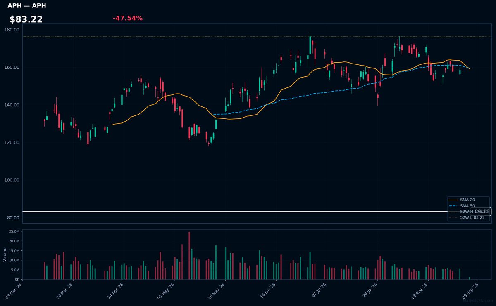The width and height of the screenshot is (496, 306).
Task: Click the -47.54% change percentage
Action: pos(128,18)
